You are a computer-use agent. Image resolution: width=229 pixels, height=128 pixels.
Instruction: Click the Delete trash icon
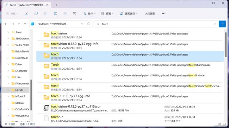[75, 14]
